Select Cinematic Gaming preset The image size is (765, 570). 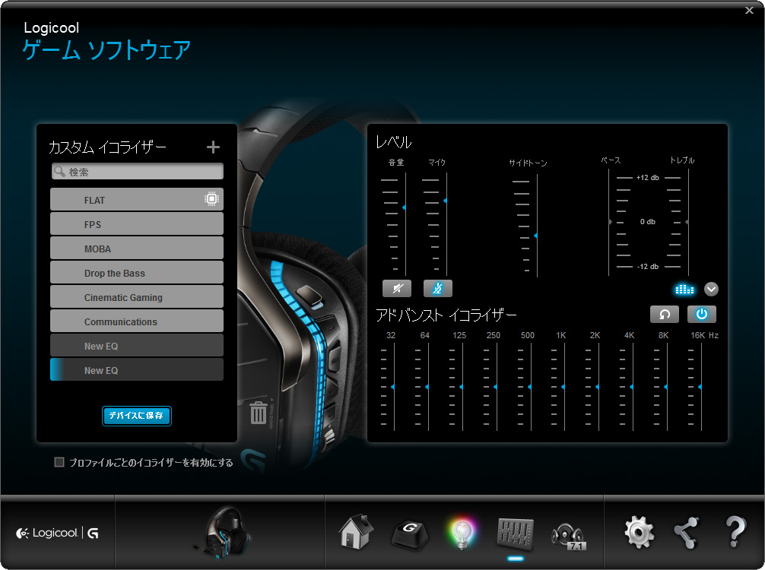137,297
